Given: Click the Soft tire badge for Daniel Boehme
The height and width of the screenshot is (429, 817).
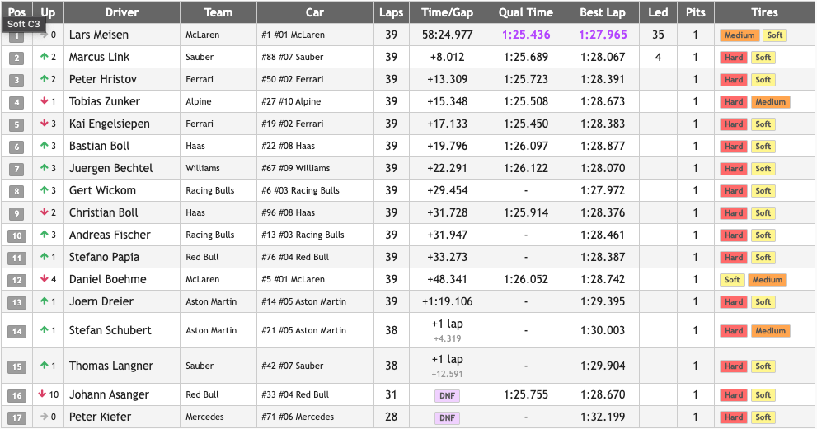Looking at the screenshot, I should pyautogui.click(x=732, y=280).
